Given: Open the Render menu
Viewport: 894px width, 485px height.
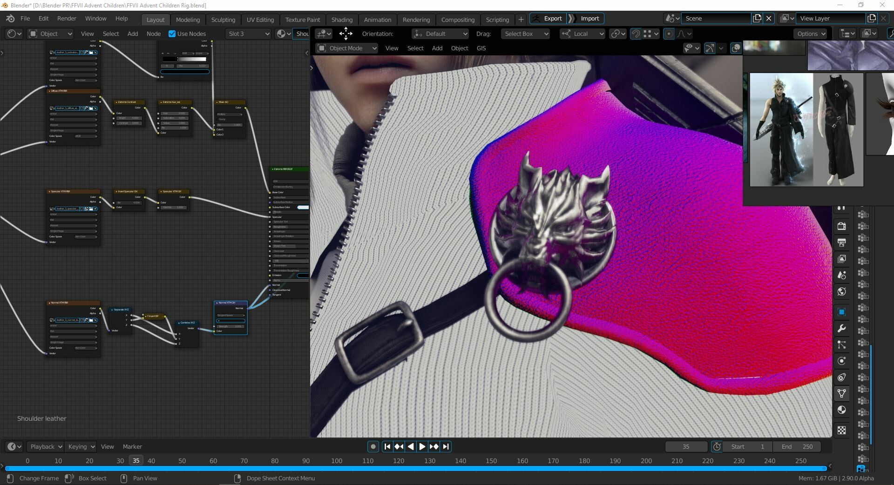Looking at the screenshot, I should click(x=67, y=19).
